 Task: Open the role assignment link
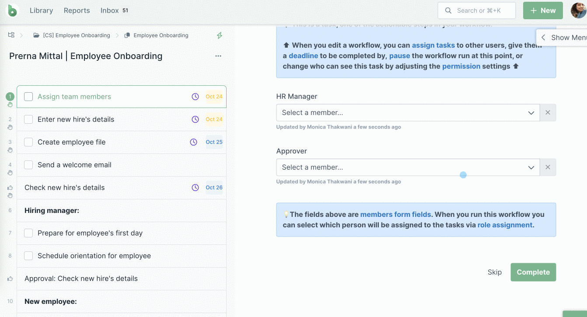click(x=505, y=225)
